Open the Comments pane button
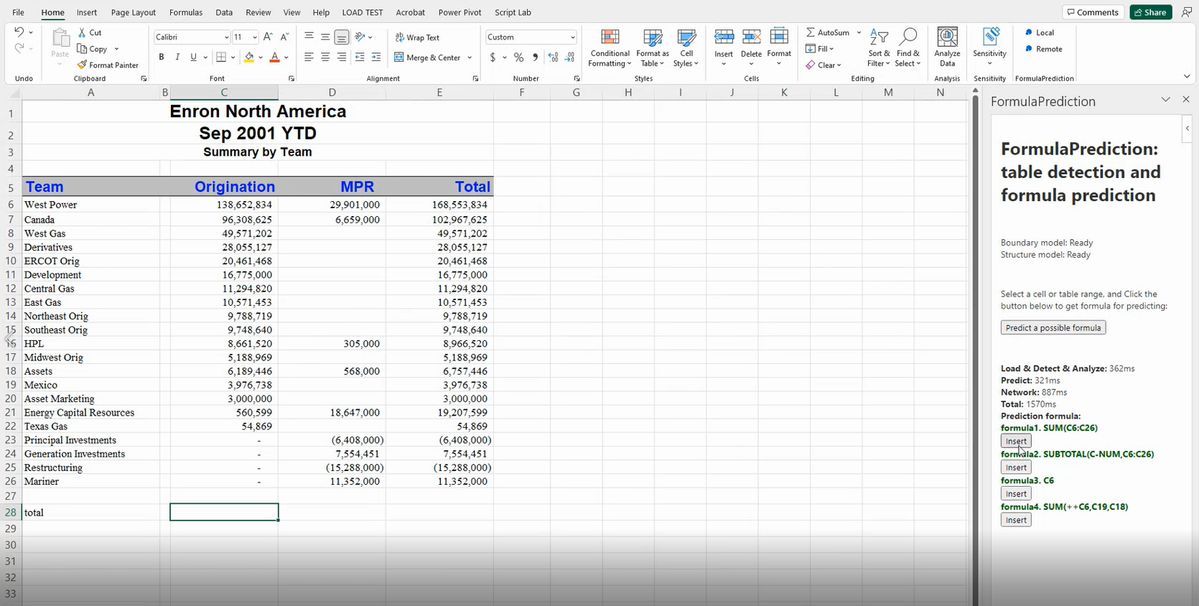 click(1092, 12)
